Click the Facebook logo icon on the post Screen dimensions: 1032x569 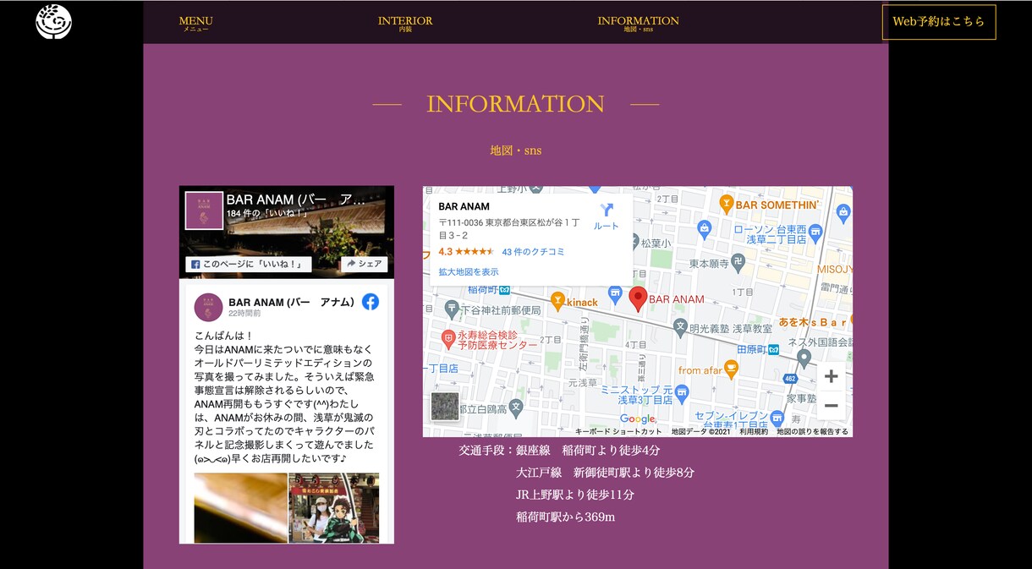(x=371, y=302)
